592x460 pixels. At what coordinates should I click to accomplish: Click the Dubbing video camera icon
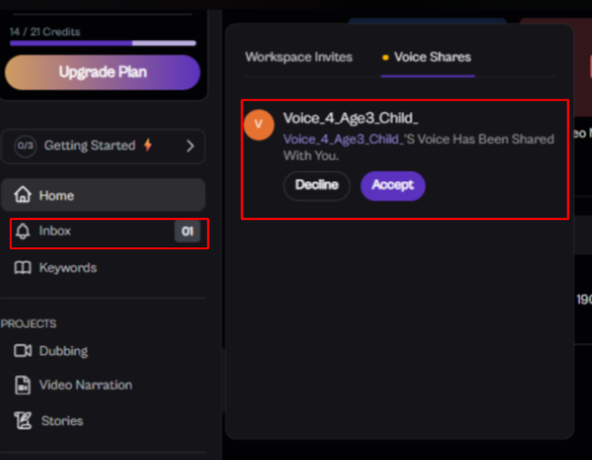[x=23, y=351]
